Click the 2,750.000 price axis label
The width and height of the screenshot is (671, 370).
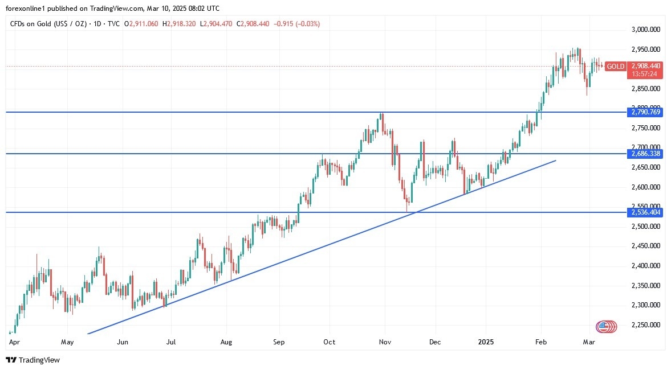[646, 128]
